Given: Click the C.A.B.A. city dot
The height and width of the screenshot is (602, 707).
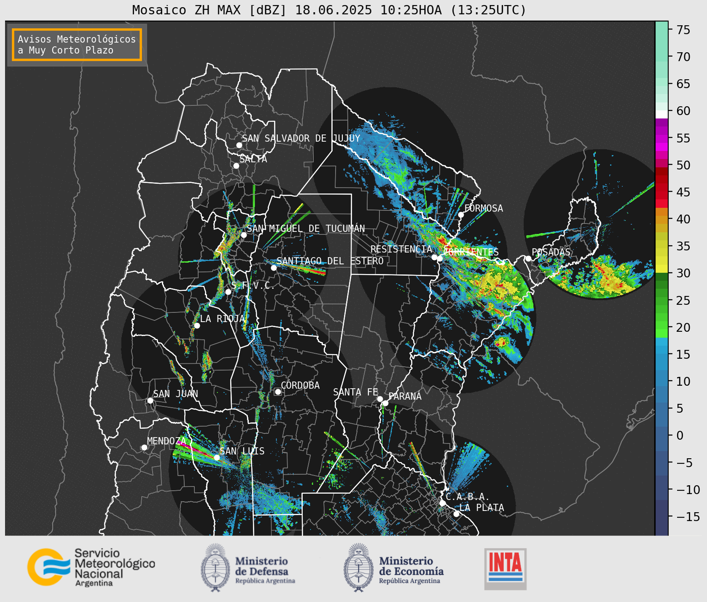Looking at the screenshot, I should tap(442, 503).
